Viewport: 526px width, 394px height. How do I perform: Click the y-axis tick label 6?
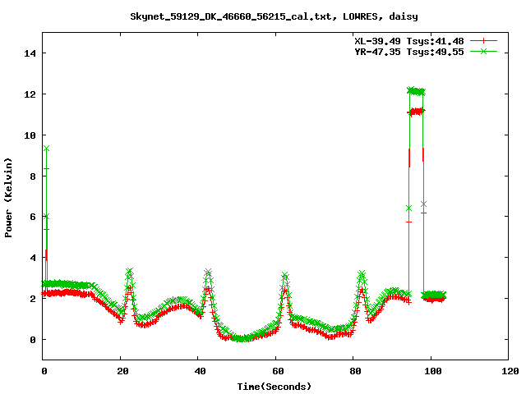coord(33,217)
